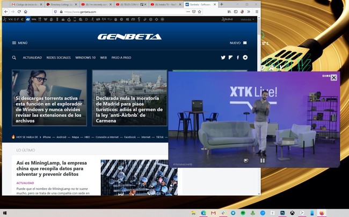Go to WEB section
The width and height of the screenshot is (349, 217).
click(103, 57)
